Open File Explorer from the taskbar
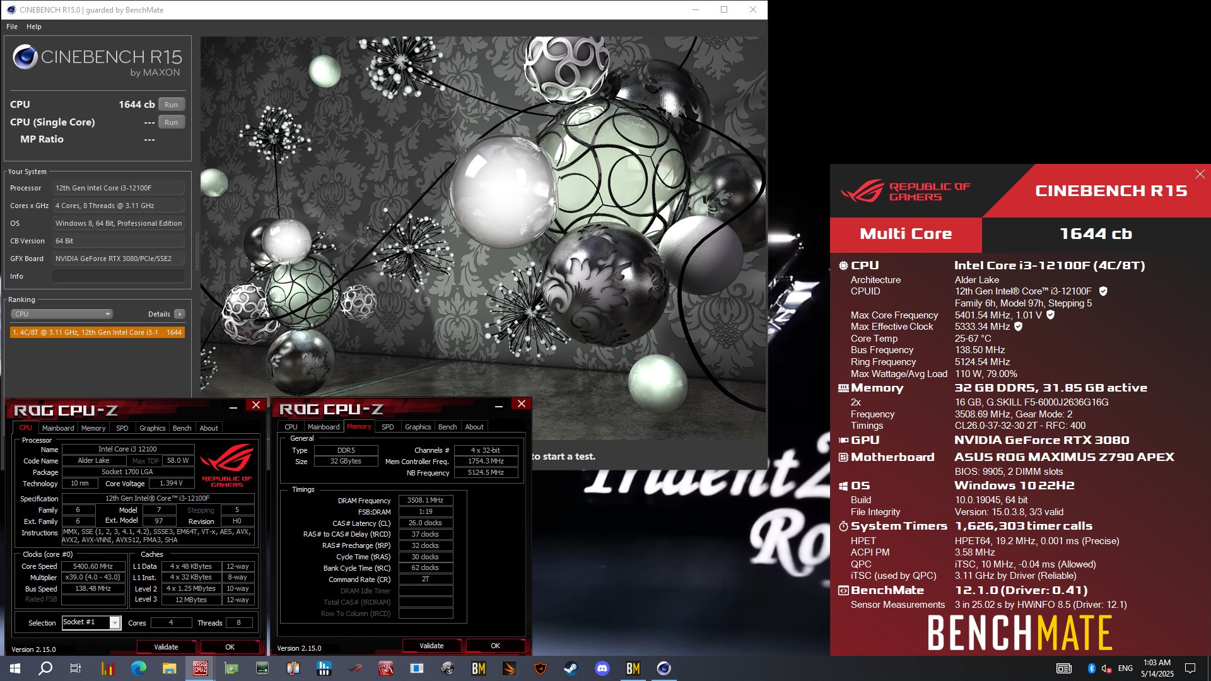The width and height of the screenshot is (1211, 681). (x=169, y=668)
